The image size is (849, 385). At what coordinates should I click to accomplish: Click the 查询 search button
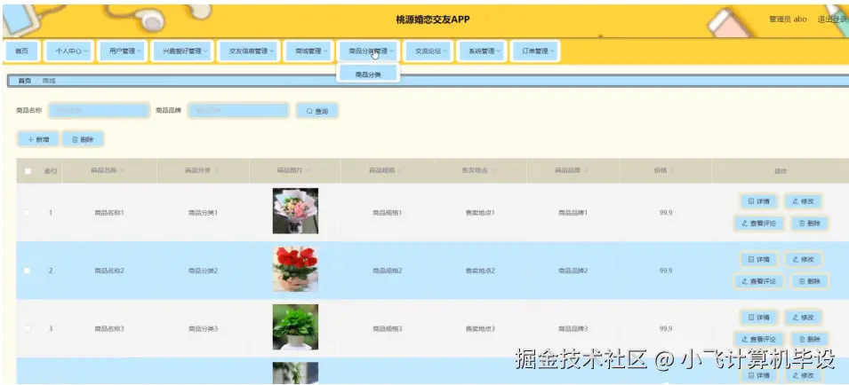coord(317,111)
